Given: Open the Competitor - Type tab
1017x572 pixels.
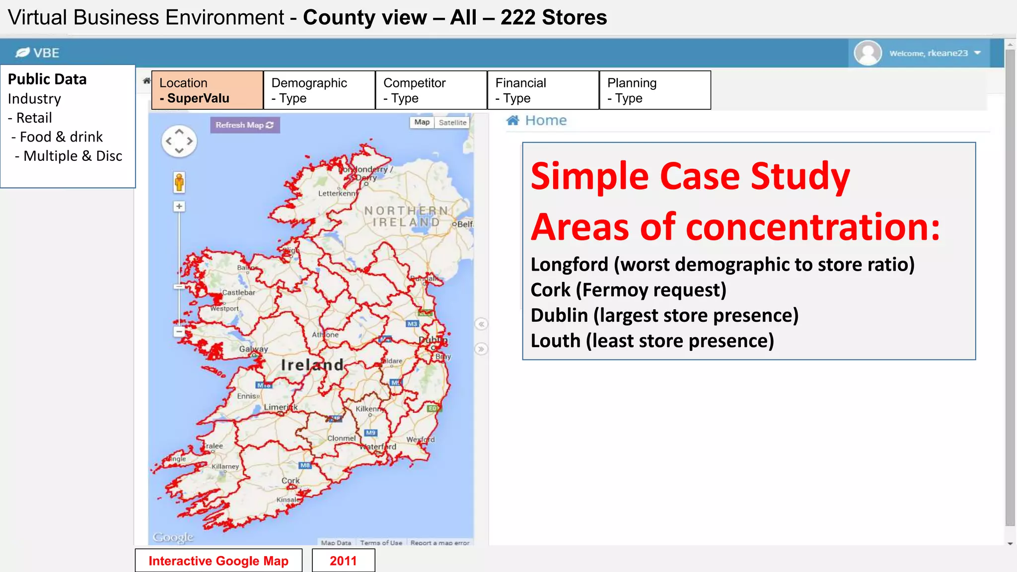Looking at the screenshot, I should (431, 90).
